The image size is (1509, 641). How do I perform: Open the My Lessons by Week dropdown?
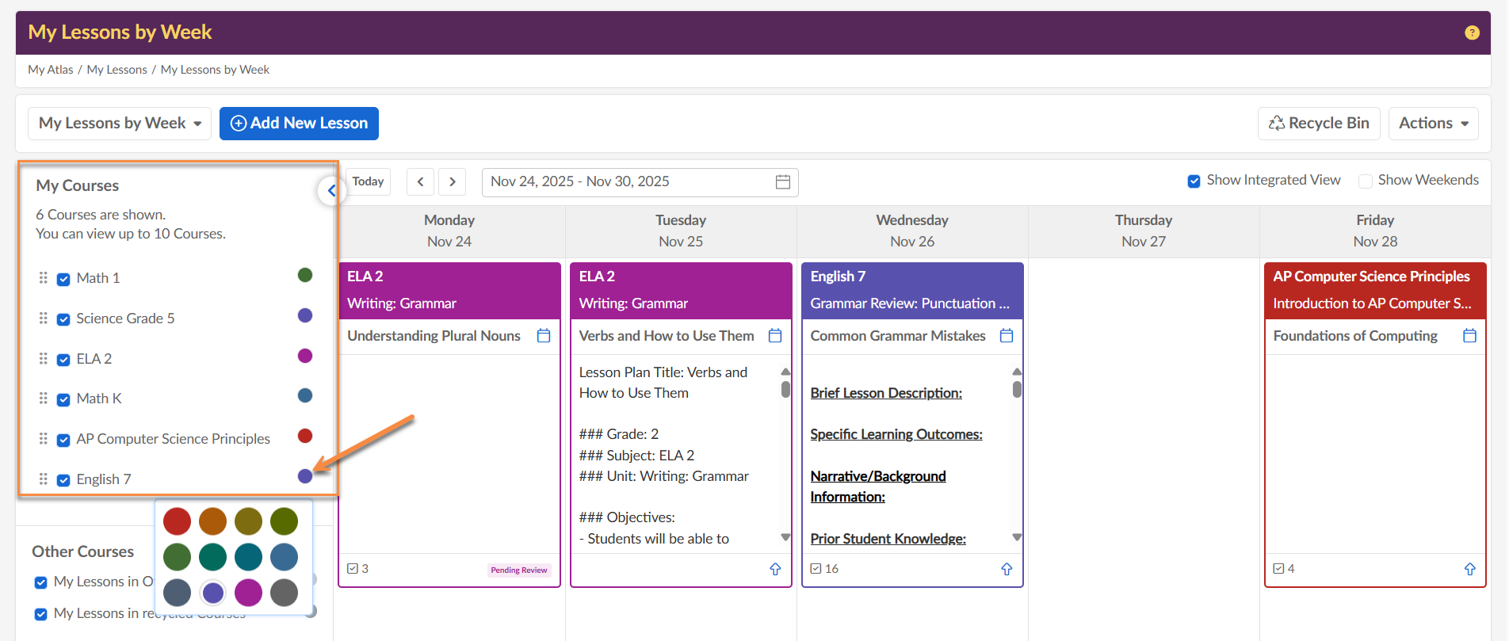pyautogui.click(x=120, y=124)
